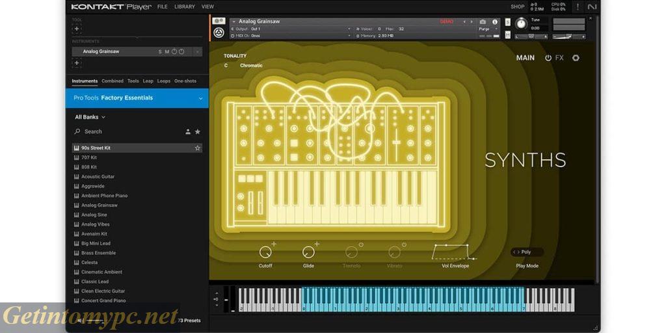
Task: Filter presets by favorites star
Action: (198, 131)
